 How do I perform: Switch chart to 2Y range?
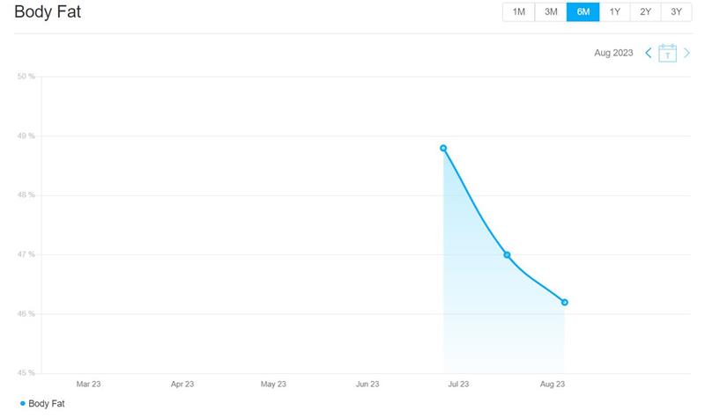(x=646, y=12)
